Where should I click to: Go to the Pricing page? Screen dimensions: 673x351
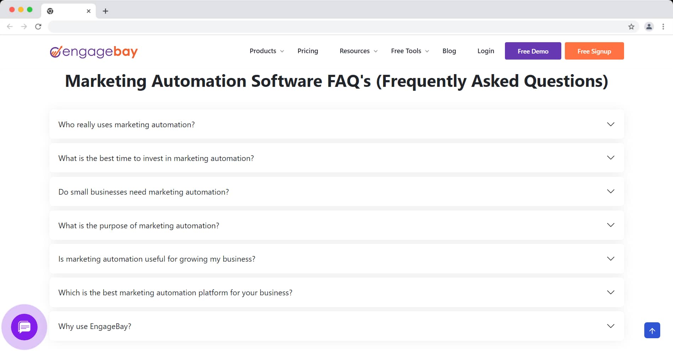tap(308, 51)
